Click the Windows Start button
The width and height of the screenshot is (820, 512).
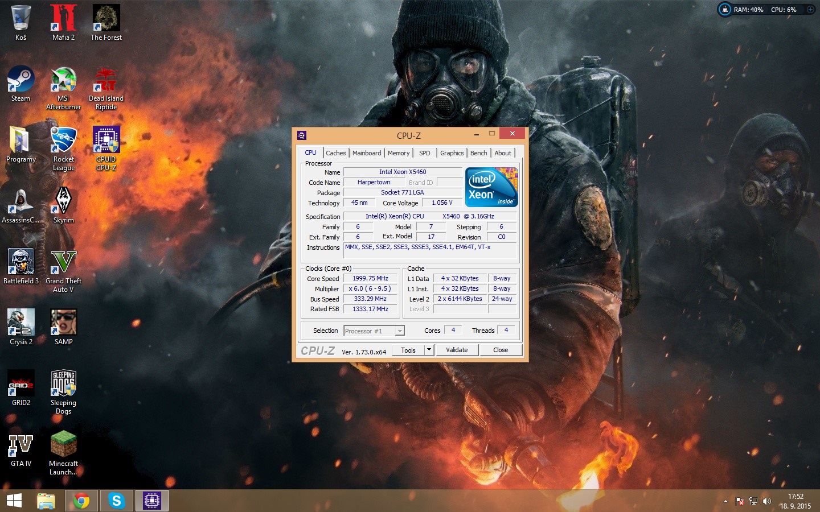click(x=14, y=501)
